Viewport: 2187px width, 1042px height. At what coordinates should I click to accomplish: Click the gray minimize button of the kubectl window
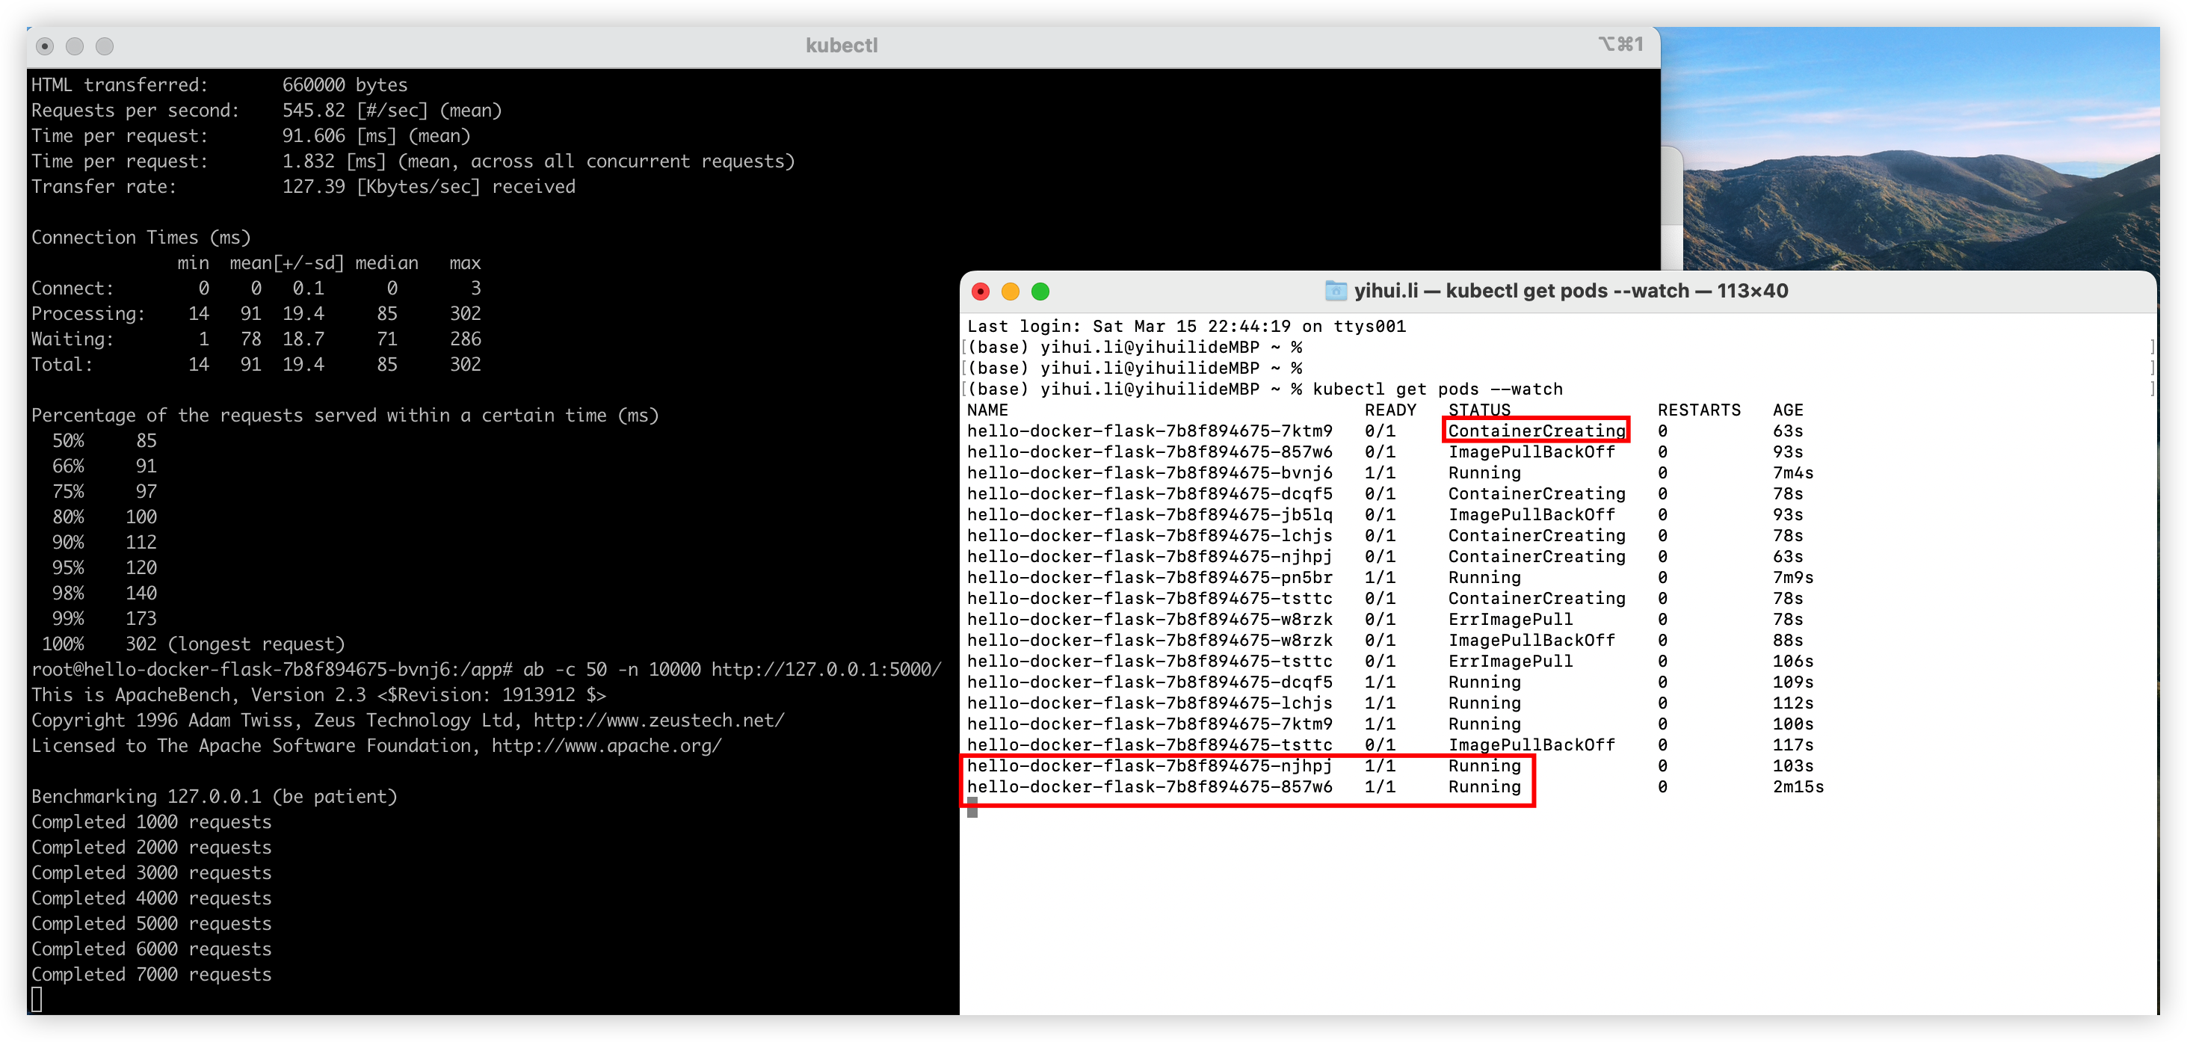pos(75,46)
